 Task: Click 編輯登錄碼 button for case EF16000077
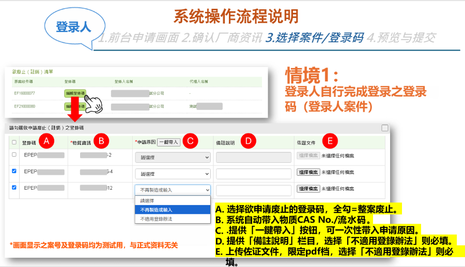(75, 93)
